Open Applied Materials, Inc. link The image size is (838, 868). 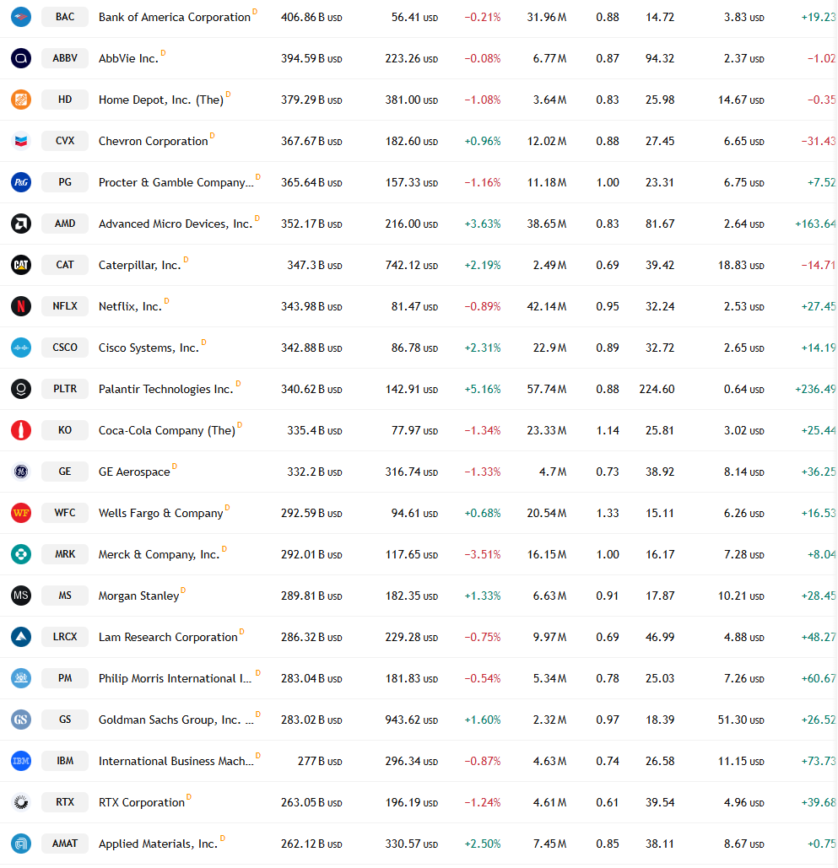pyautogui.click(x=159, y=844)
